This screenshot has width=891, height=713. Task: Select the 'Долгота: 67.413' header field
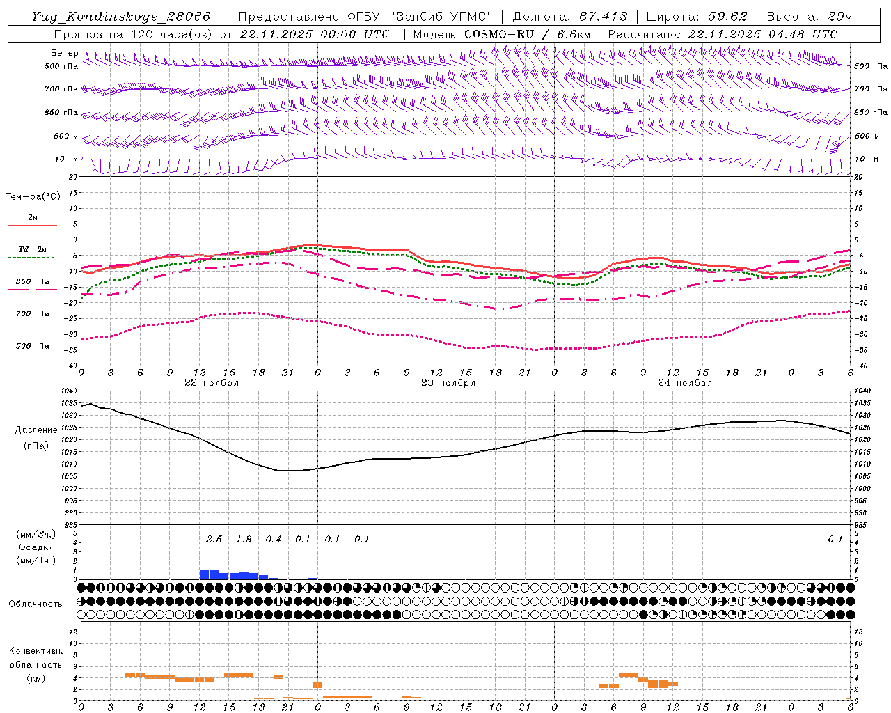(570, 17)
